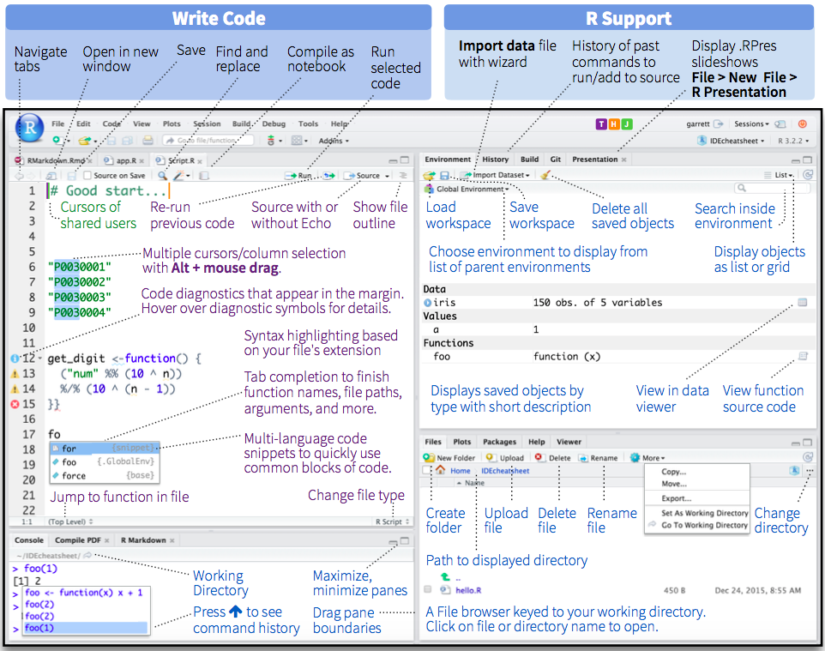825x651 pixels.
Task: Save workspace using the floppy disk icon
Action: [x=445, y=175]
